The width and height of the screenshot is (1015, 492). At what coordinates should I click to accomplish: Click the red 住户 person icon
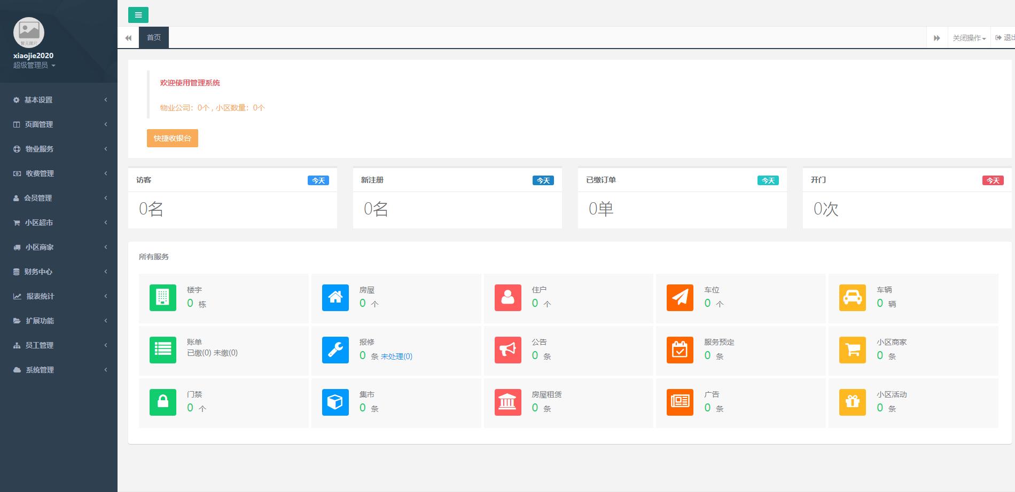(x=508, y=298)
